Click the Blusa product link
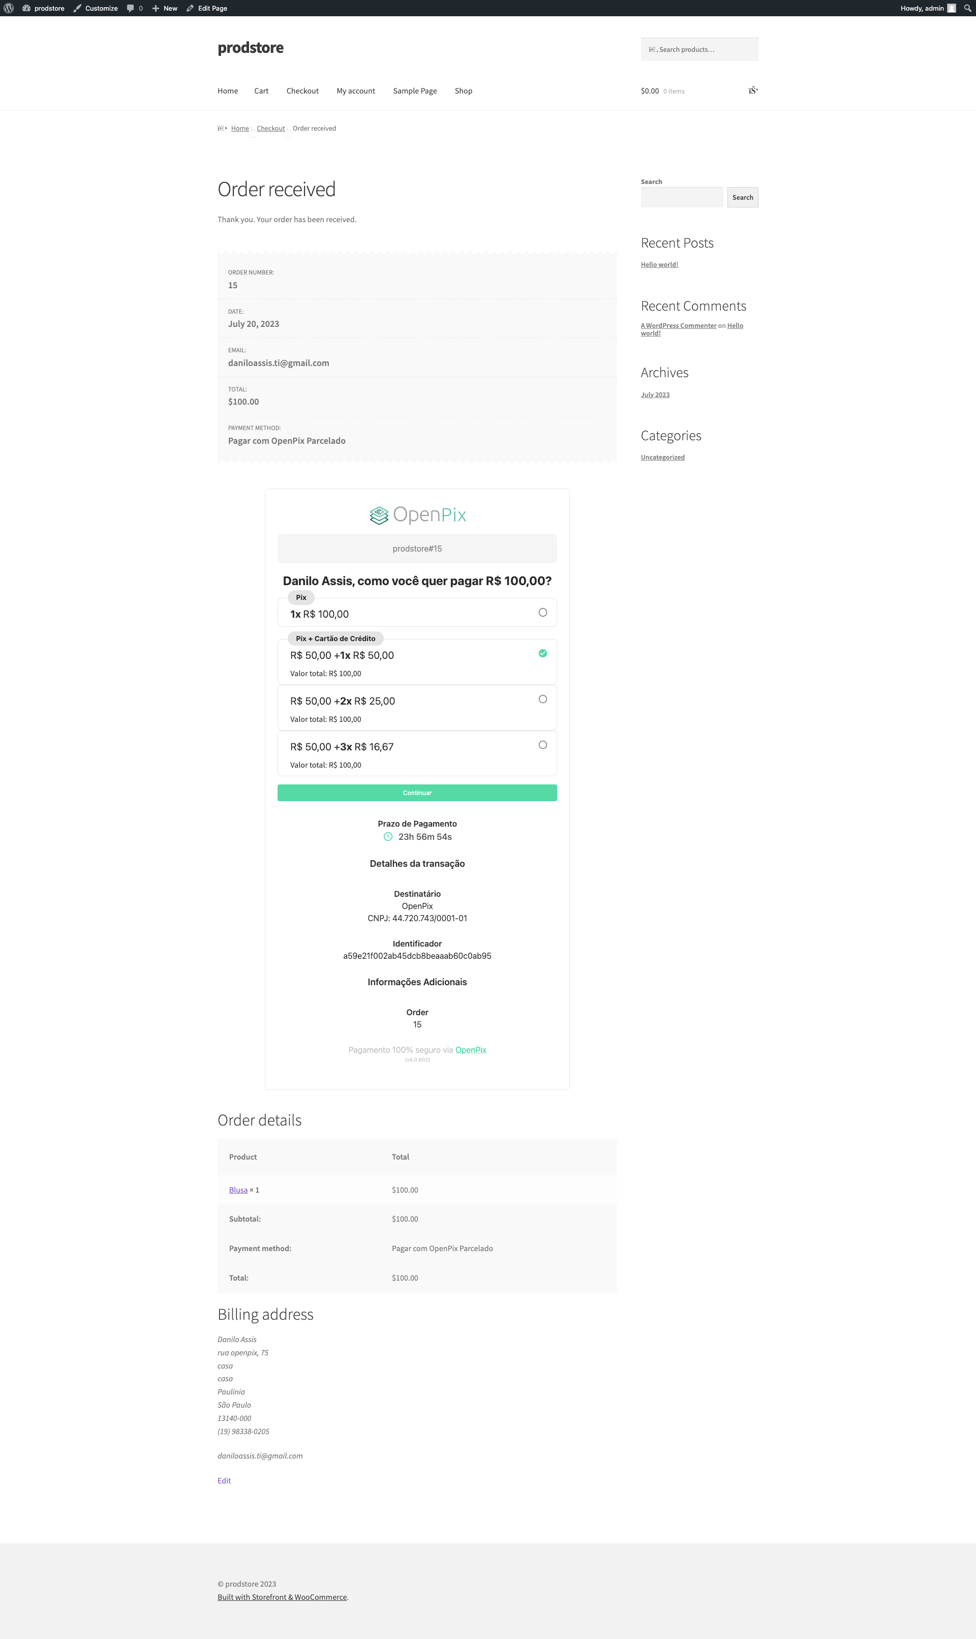976x1639 pixels. 238,1189
